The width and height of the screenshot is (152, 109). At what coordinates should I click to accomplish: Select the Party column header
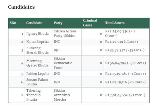click(x=58, y=23)
